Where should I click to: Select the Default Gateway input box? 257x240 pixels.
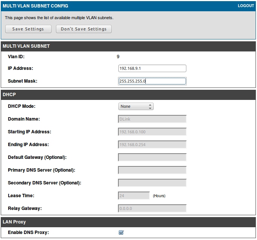pos(152,157)
